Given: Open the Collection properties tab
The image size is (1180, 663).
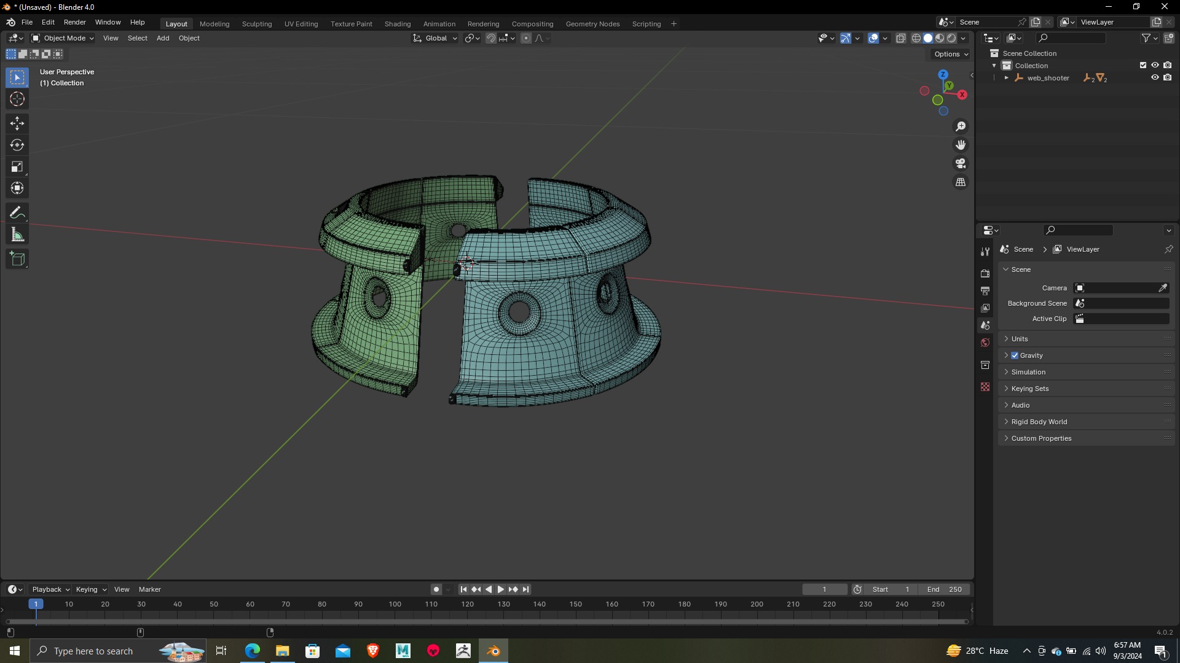Looking at the screenshot, I should click(985, 365).
